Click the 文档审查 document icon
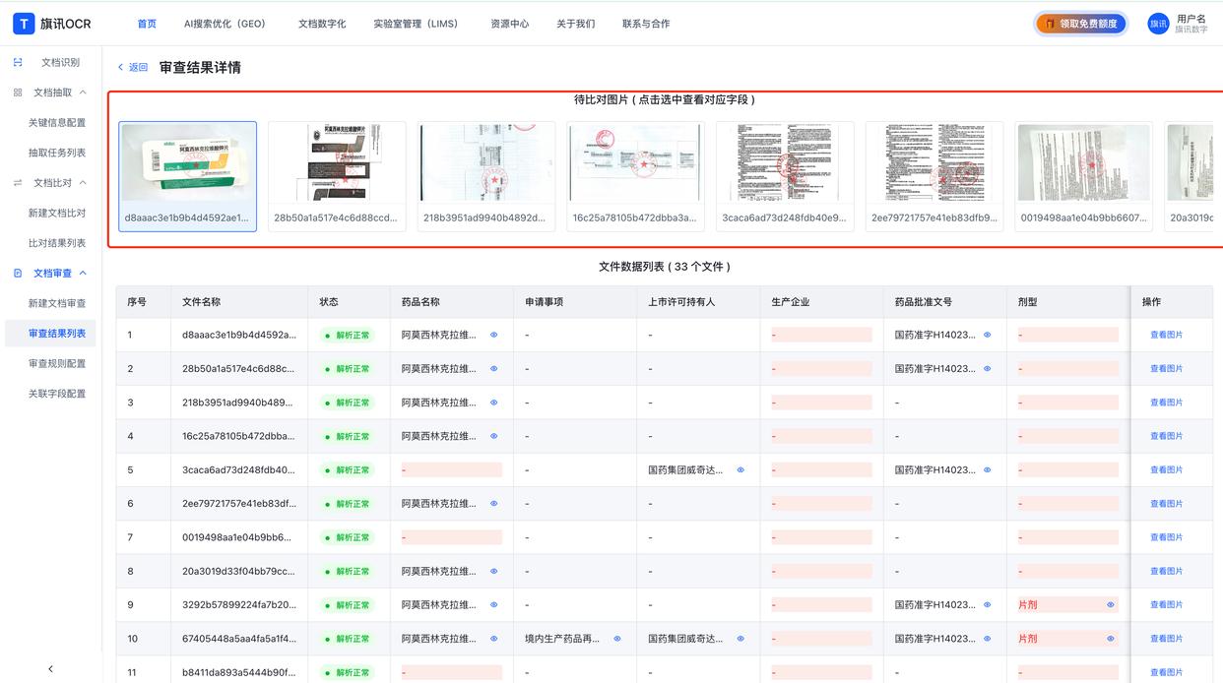Image resolution: width=1223 pixels, height=683 pixels. pos(18,273)
